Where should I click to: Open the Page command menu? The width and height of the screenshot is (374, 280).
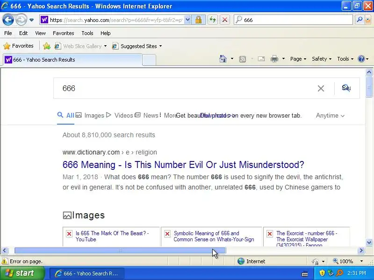298,59
